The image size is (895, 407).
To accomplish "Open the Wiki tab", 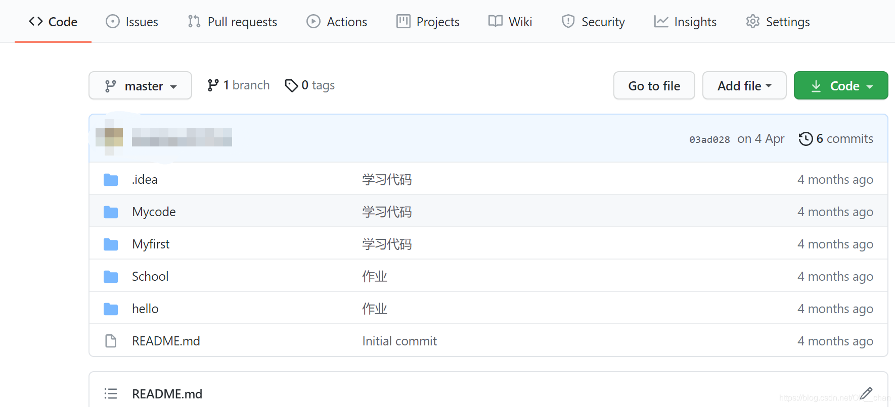I will (x=510, y=22).
